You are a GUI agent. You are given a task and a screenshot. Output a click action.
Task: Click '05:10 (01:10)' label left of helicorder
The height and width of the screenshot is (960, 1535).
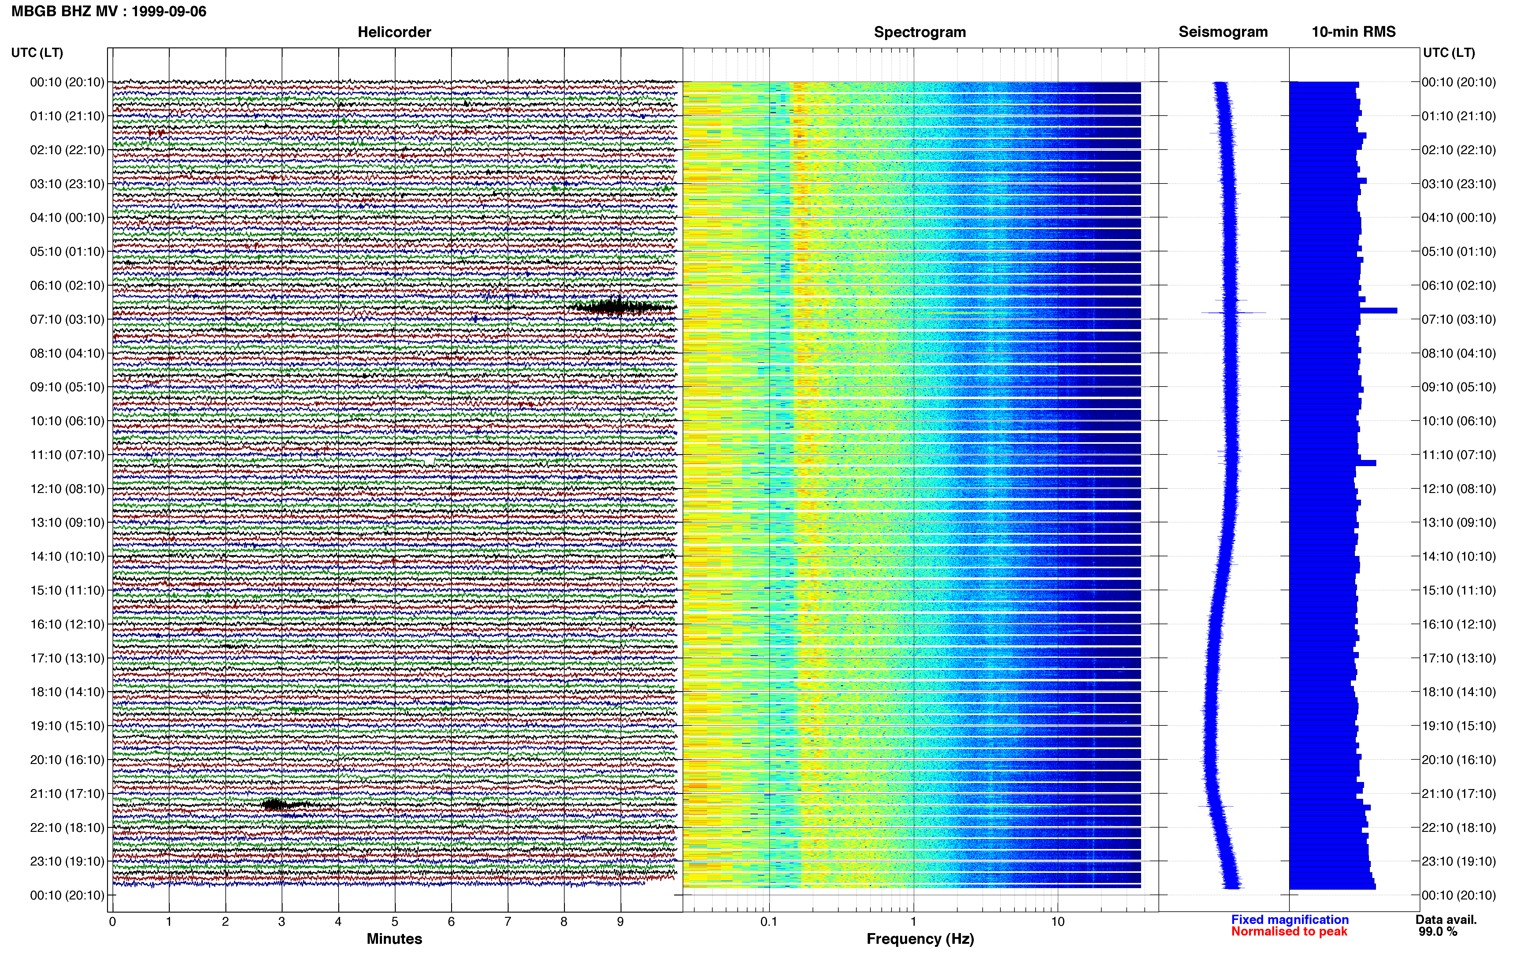pyautogui.click(x=67, y=251)
